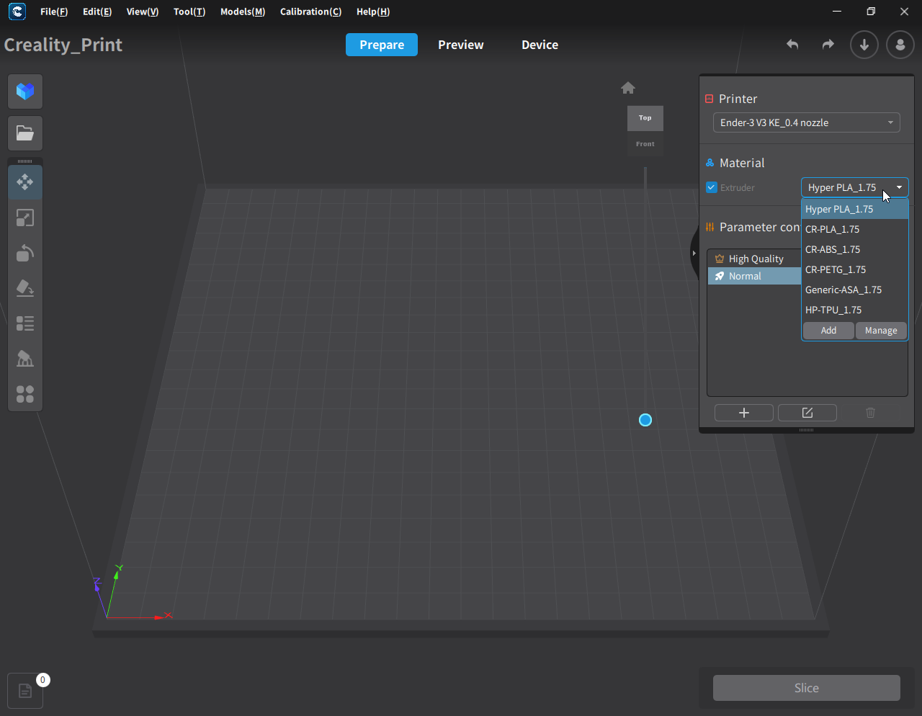Click the right panel bottom grip handle
This screenshot has width=922, height=716.
tap(807, 430)
